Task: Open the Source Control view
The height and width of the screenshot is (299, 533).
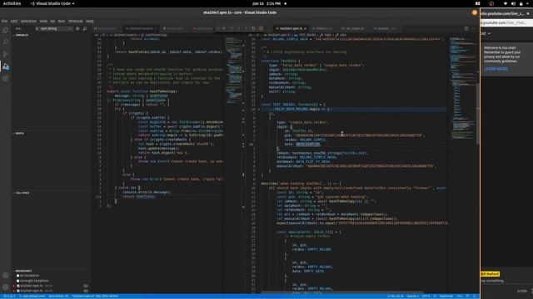Action: (6, 54)
